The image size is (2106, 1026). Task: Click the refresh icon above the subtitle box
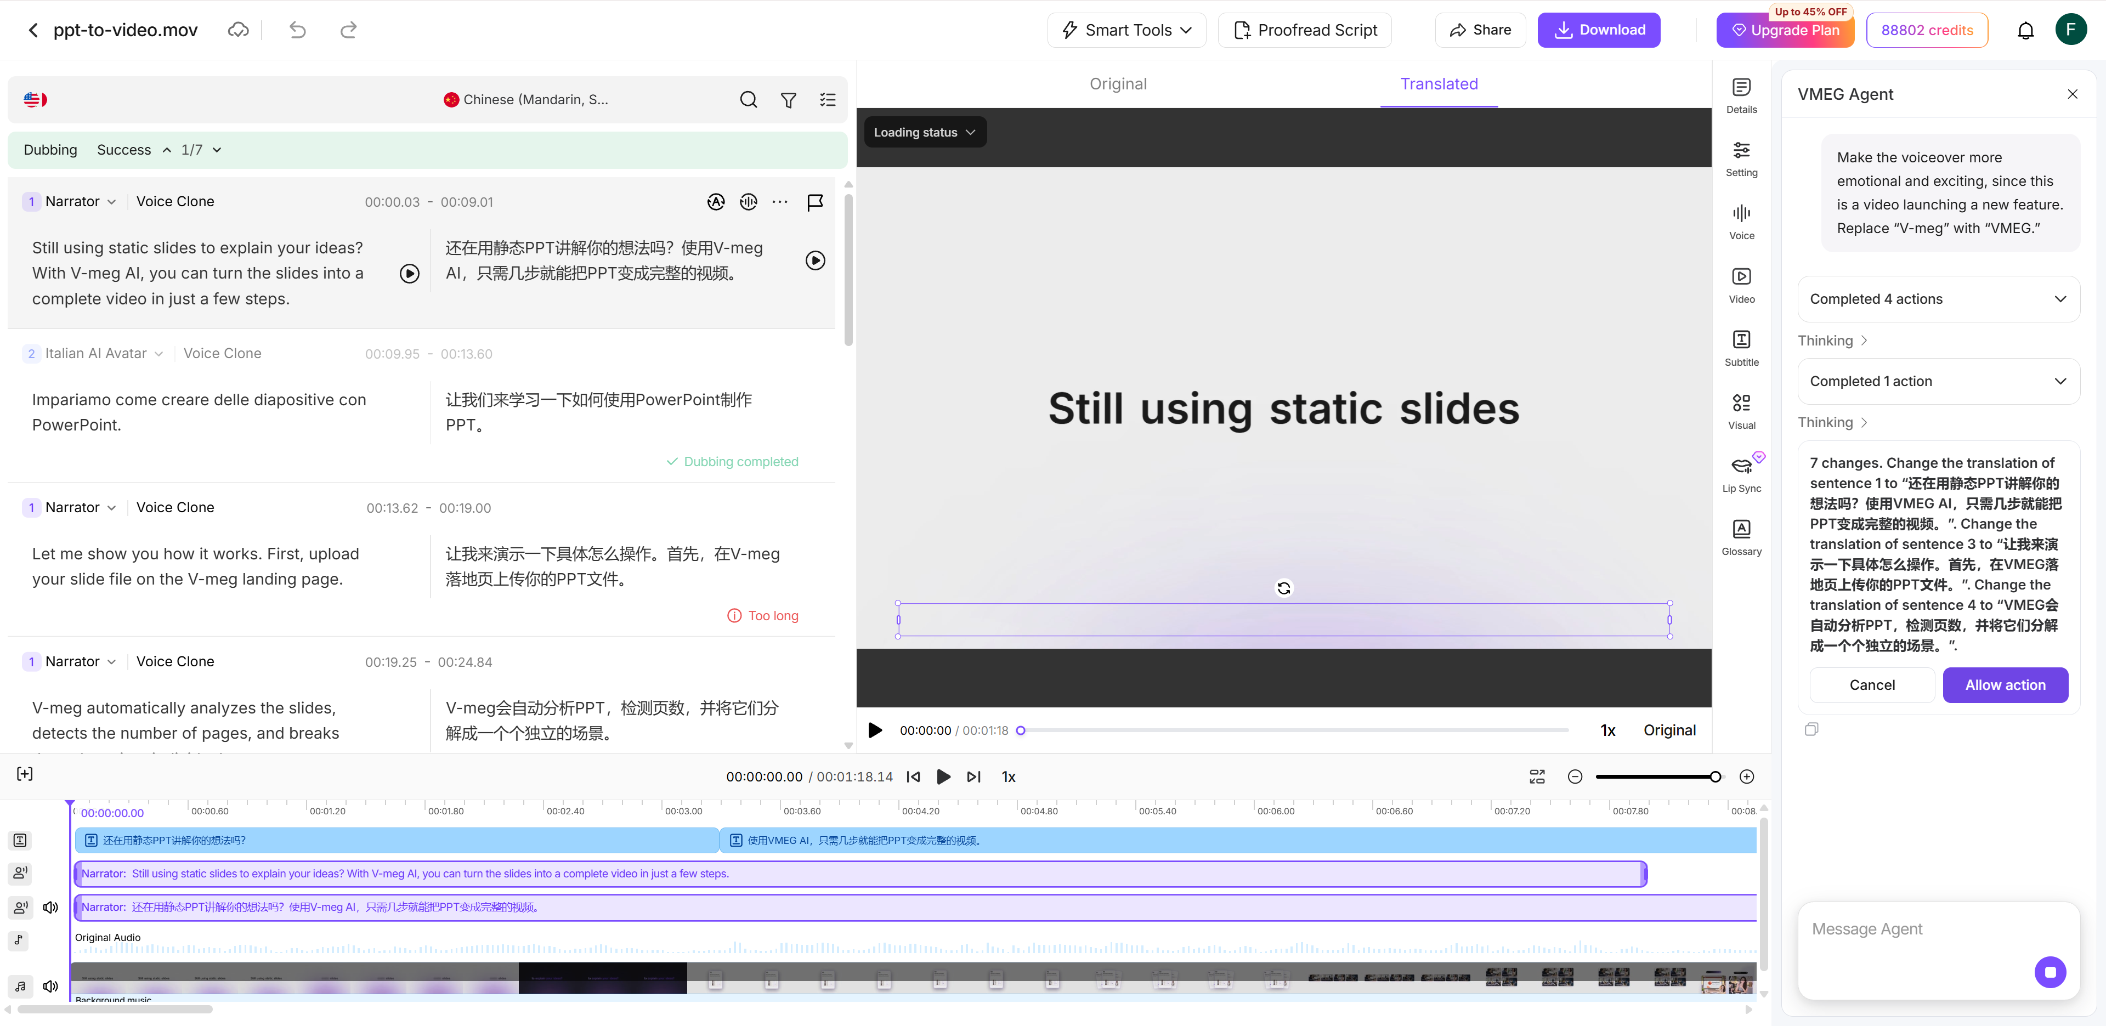tap(1283, 588)
